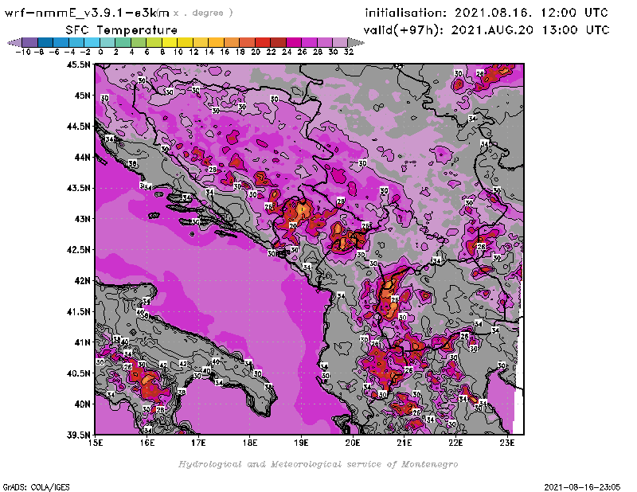Click the legend swatch between 28 and 30
Screen dimensions: 637x492
[x=325, y=42]
